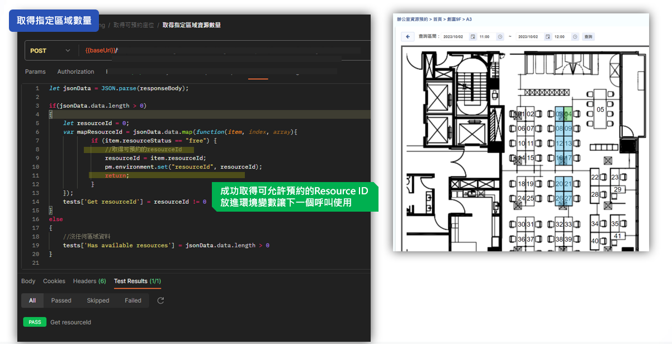Switch to response Cookies tab
Viewport: 672px width, 344px height.
coord(54,281)
